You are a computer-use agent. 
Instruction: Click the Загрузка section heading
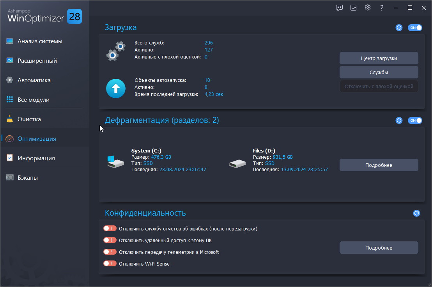pyautogui.click(x=121, y=28)
